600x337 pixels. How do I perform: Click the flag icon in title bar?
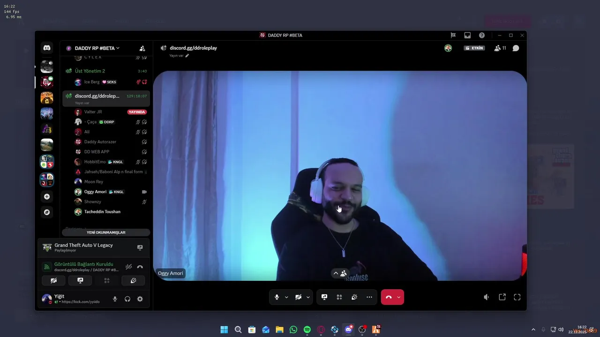pos(453,35)
